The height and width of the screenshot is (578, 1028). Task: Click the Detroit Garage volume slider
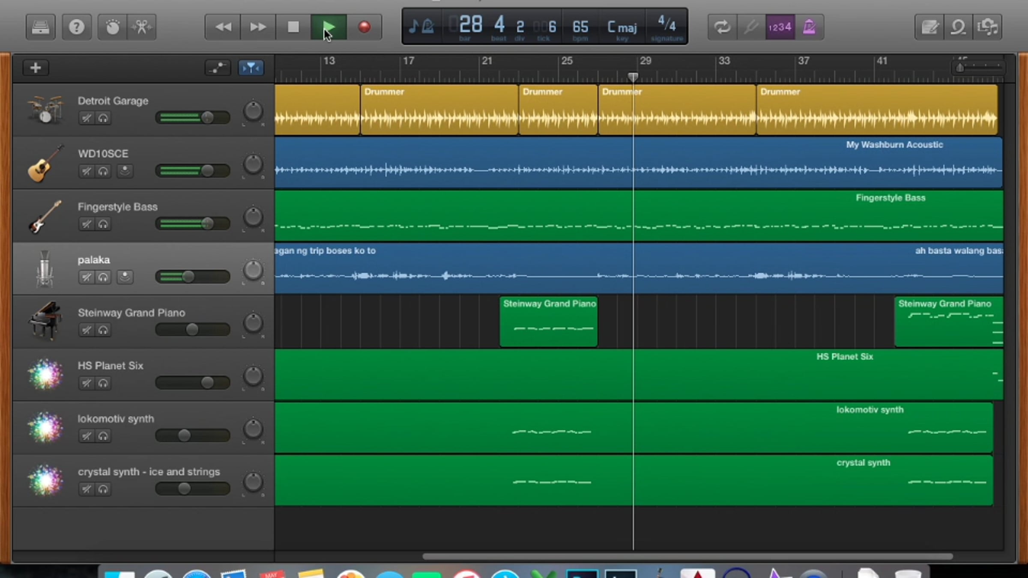pos(193,117)
